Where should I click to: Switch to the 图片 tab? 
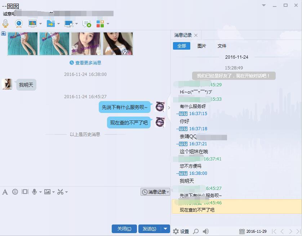(202, 46)
